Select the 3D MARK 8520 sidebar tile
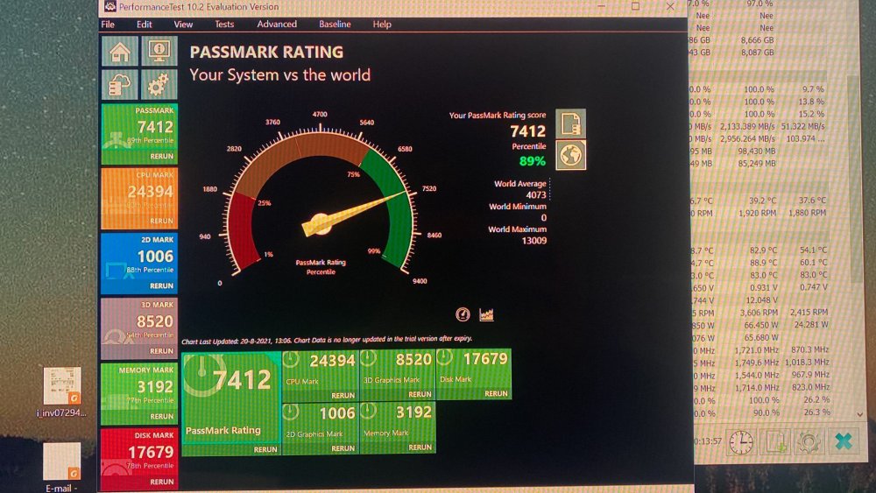Image resolution: width=876 pixels, height=493 pixels. 139,328
